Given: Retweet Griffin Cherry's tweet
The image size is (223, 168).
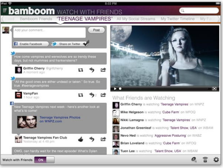Looking at the screenshot, I should [x=80, y=70].
